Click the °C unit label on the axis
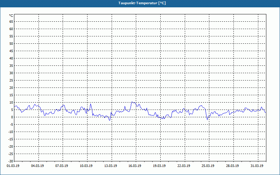280x175 pixels. pos(11,16)
